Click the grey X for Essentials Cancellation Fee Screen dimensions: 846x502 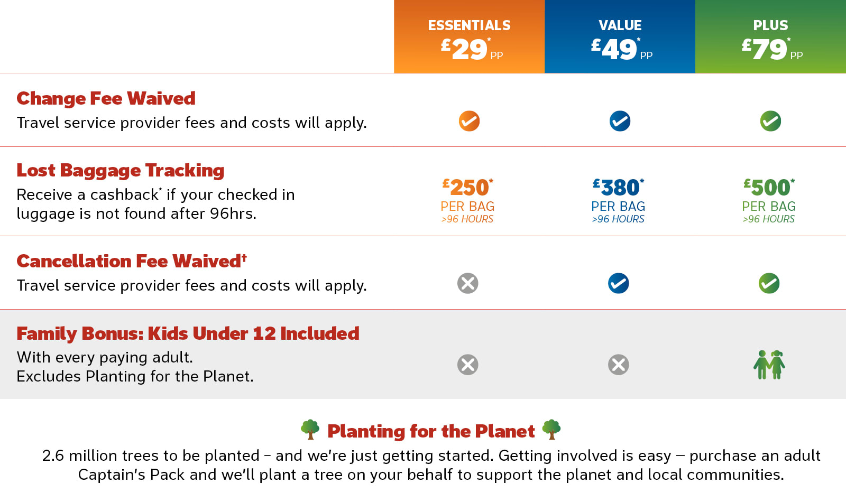pos(468,283)
